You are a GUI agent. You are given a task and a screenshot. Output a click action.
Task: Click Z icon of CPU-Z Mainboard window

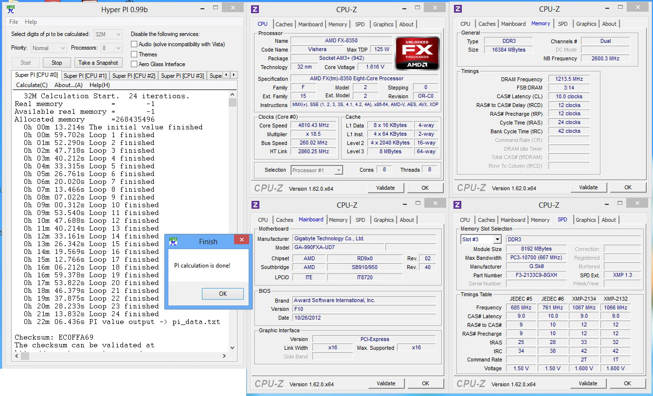[x=255, y=205]
